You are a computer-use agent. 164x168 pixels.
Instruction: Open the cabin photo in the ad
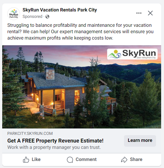(x=82, y=87)
